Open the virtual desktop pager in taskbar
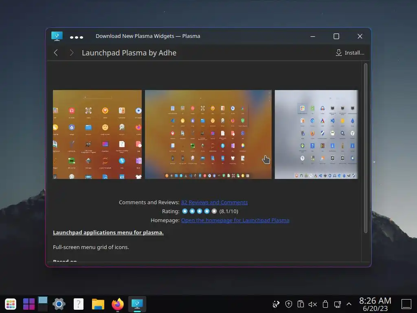The width and height of the screenshot is (417, 313). pyautogui.click(x=42, y=304)
